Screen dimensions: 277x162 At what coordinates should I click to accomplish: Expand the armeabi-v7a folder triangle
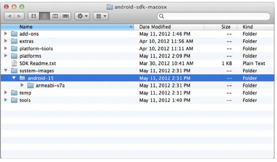click(22, 85)
